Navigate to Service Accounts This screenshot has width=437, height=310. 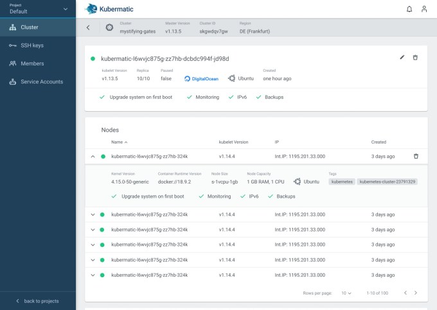pos(41,82)
